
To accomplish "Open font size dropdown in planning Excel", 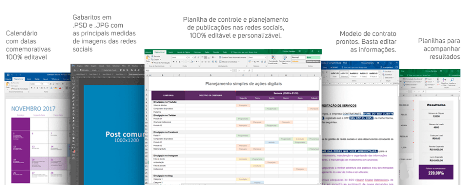I will pos(192,57).
